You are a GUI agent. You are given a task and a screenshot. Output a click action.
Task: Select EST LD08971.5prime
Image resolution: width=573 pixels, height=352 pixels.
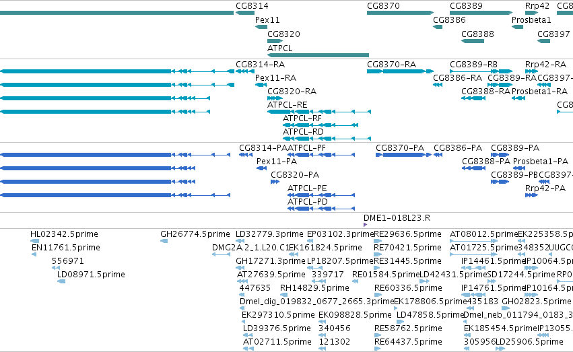(91, 275)
